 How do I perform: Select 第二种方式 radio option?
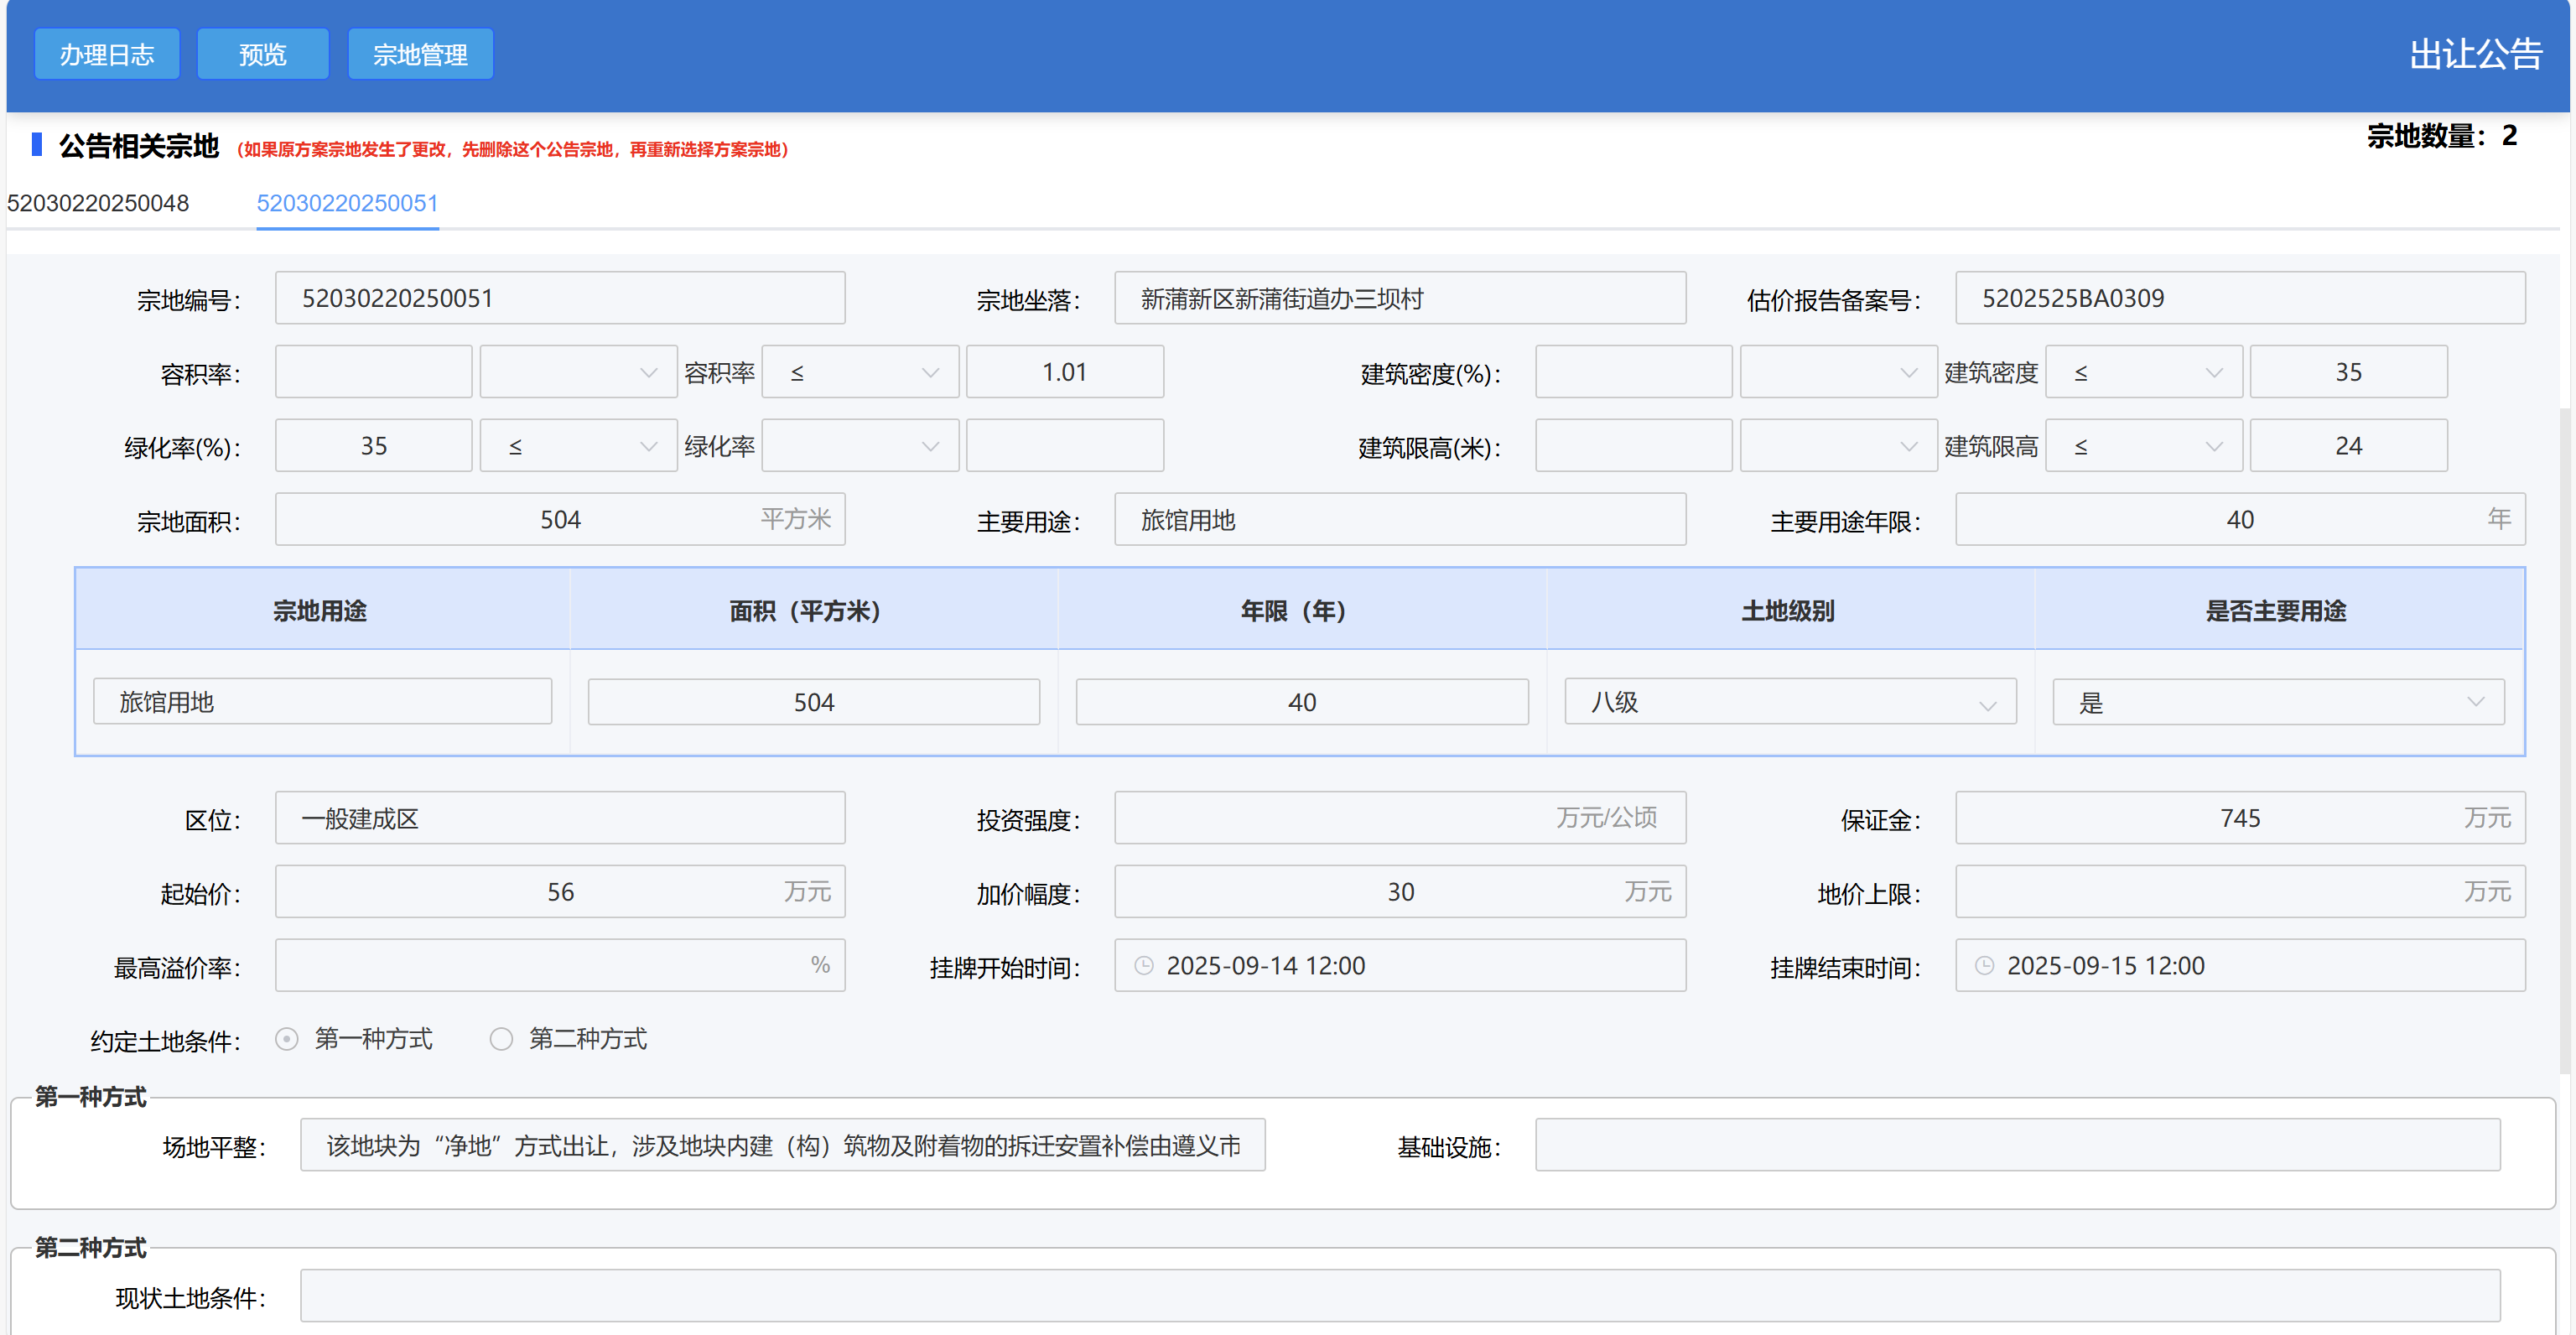click(x=502, y=1040)
